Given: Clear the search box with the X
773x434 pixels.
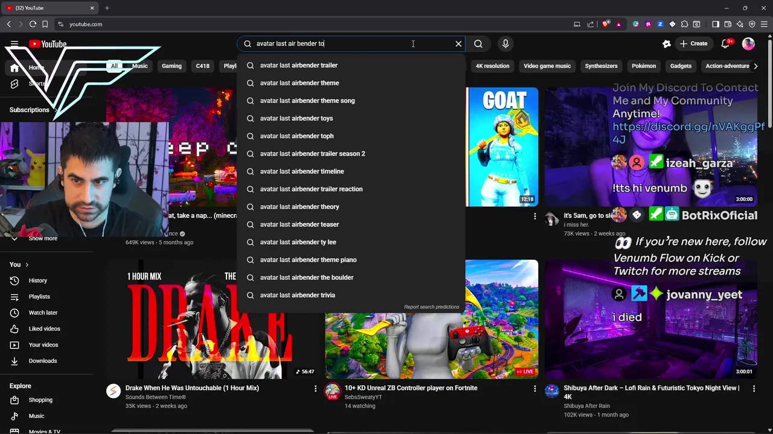Looking at the screenshot, I should 458,43.
